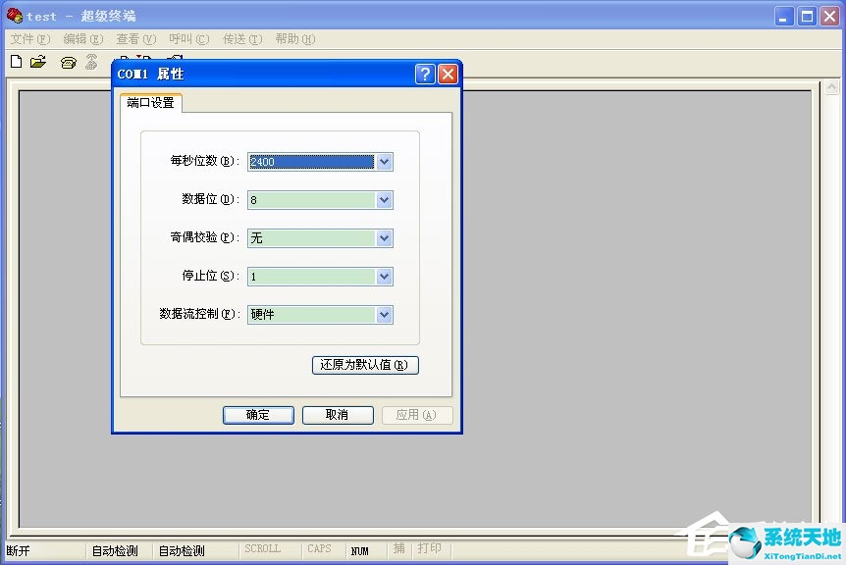Toggle the CAPS status indicator
The height and width of the screenshot is (565, 846).
[x=319, y=548]
